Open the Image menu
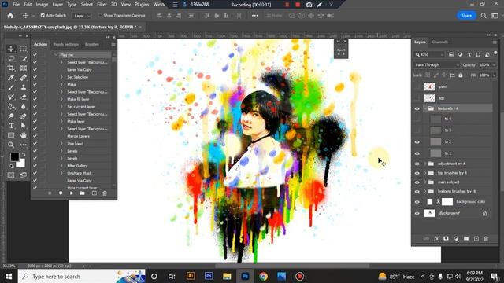 click(x=42, y=5)
